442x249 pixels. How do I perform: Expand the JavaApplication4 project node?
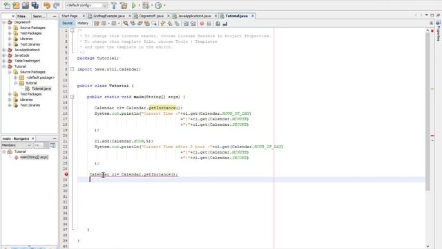4,50
